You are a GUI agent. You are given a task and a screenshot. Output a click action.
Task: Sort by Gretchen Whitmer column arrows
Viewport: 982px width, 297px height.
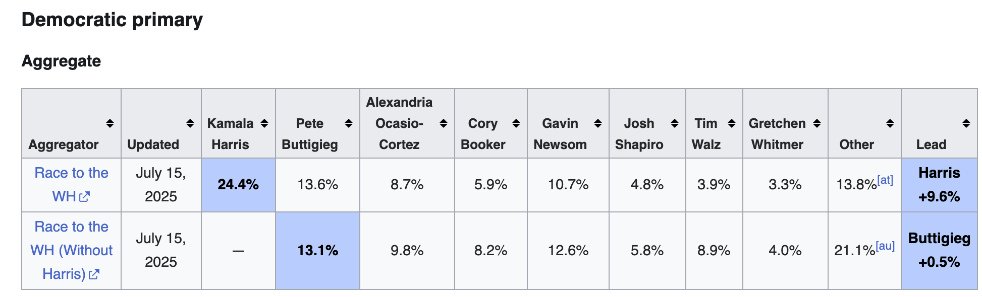816,123
